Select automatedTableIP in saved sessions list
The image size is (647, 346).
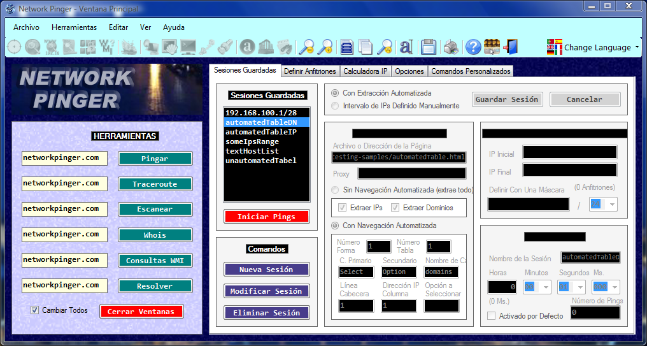click(x=261, y=132)
